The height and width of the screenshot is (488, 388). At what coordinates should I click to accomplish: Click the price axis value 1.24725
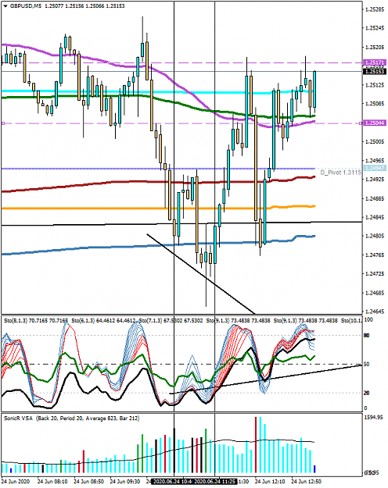pyautogui.click(x=375, y=274)
